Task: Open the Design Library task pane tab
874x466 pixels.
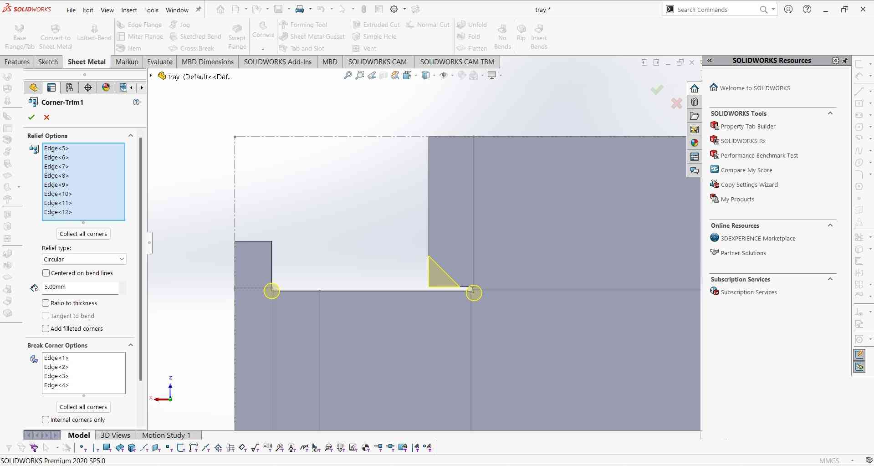Action: pos(695,102)
